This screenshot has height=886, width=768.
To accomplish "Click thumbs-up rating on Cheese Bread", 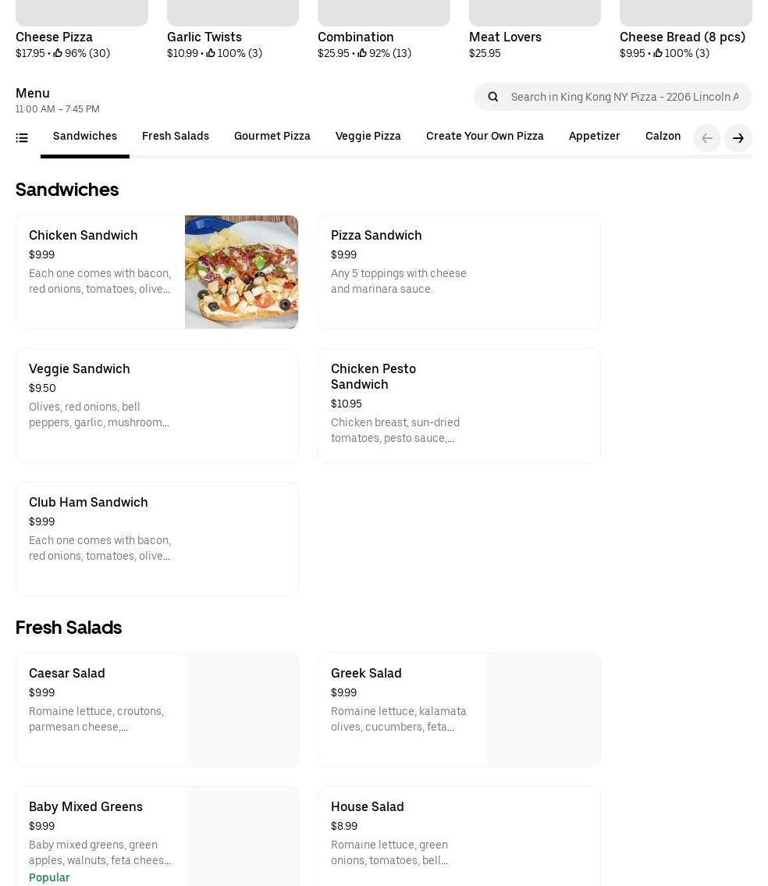I will [658, 54].
